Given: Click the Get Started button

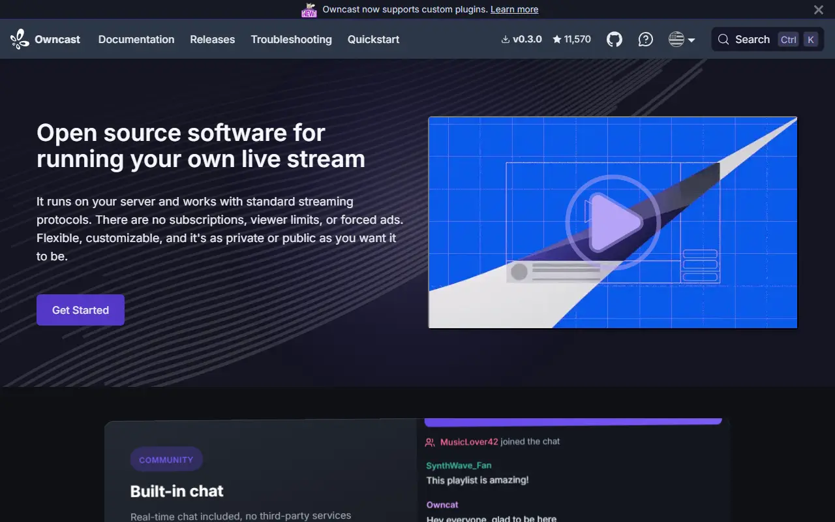Looking at the screenshot, I should pyautogui.click(x=80, y=310).
